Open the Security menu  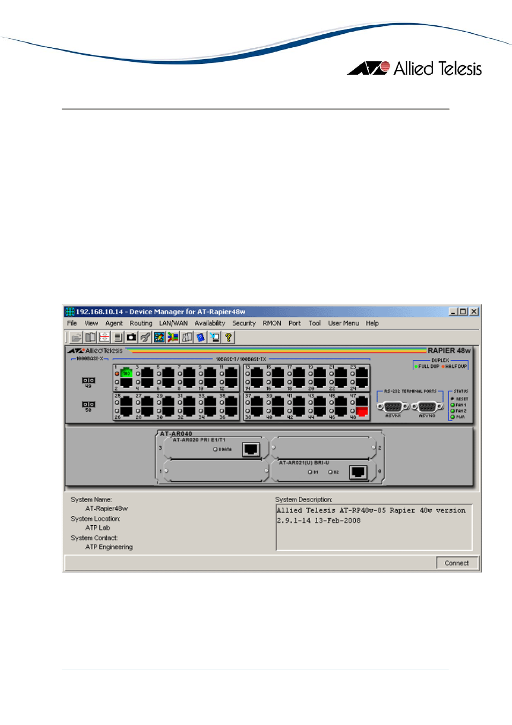[244, 323]
